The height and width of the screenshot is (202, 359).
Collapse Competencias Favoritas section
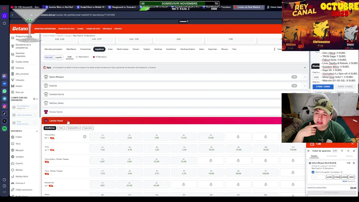[x=37, y=99]
